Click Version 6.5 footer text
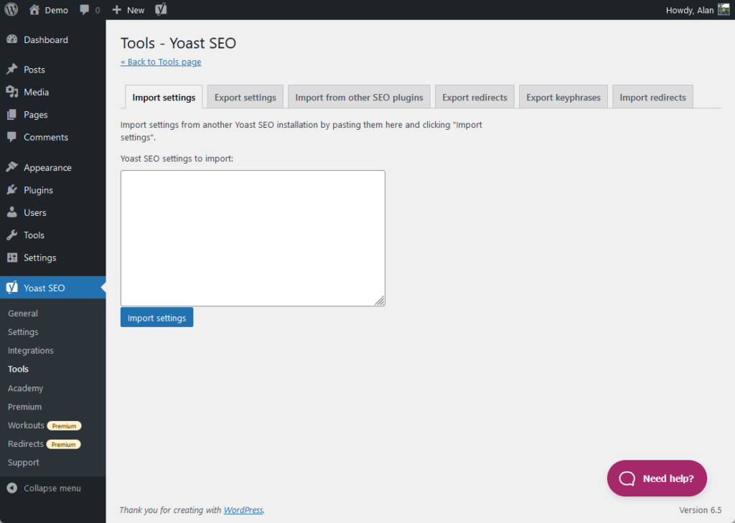This screenshot has height=523, width=735. point(700,510)
